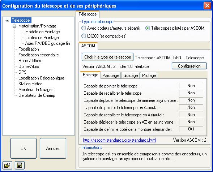Click 'Telescope : ASCOM.UsbG....Telescope' text
The width and height of the screenshot is (213, 172).
click(169, 58)
